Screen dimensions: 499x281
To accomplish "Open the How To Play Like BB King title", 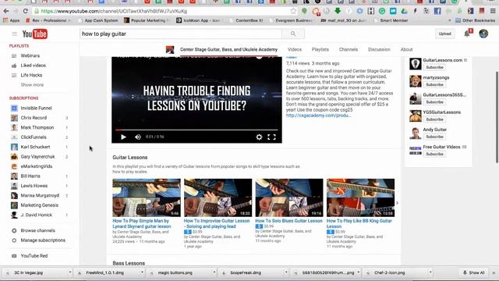I will point(359,223).
